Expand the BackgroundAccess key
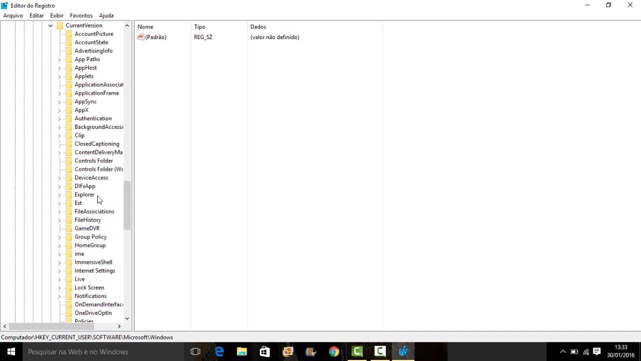The image size is (641, 361). 60,127
